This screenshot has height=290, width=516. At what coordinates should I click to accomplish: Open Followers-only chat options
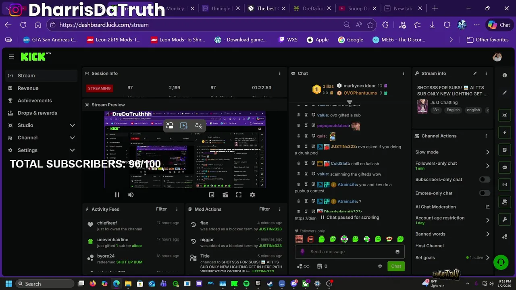point(453,166)
